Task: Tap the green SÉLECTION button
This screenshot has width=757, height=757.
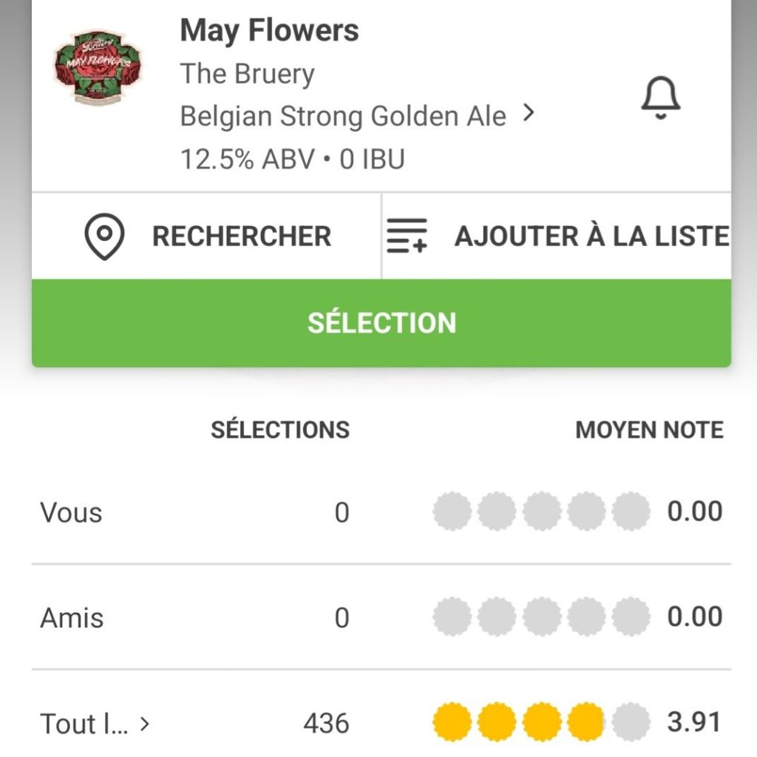Action: pos(381,323)
